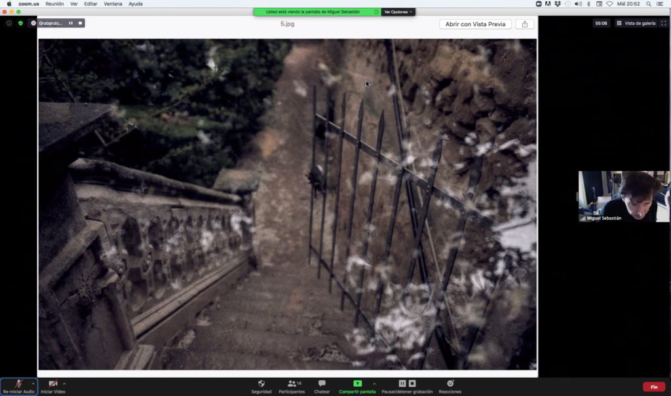Screen dimensions: 671x396
Task: Open the Ver Opciones dropdown
Action: coord(398,12)
